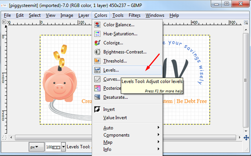Click vertical scrollbar down arrow
The height and width of the screenshot is (156, 251).
click(246, 131)
